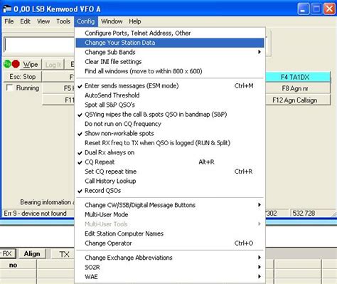Viewport: 337px width, 284px height.
Task: Enable Do not run on CQ frequency
Action: coord(170,124)
